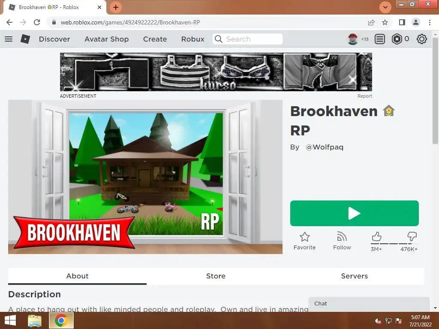This screenshot has height=329, width=439.
Task: Switch to the Store tab
Action: pos(216,276)
